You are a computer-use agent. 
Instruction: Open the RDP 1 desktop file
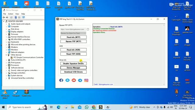177,42
